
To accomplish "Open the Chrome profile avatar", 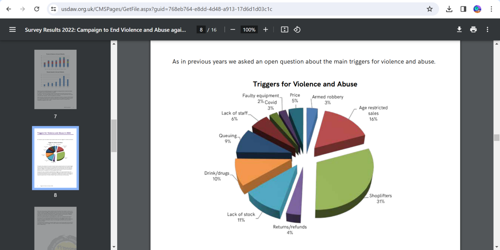I will (x=477, y=9).
